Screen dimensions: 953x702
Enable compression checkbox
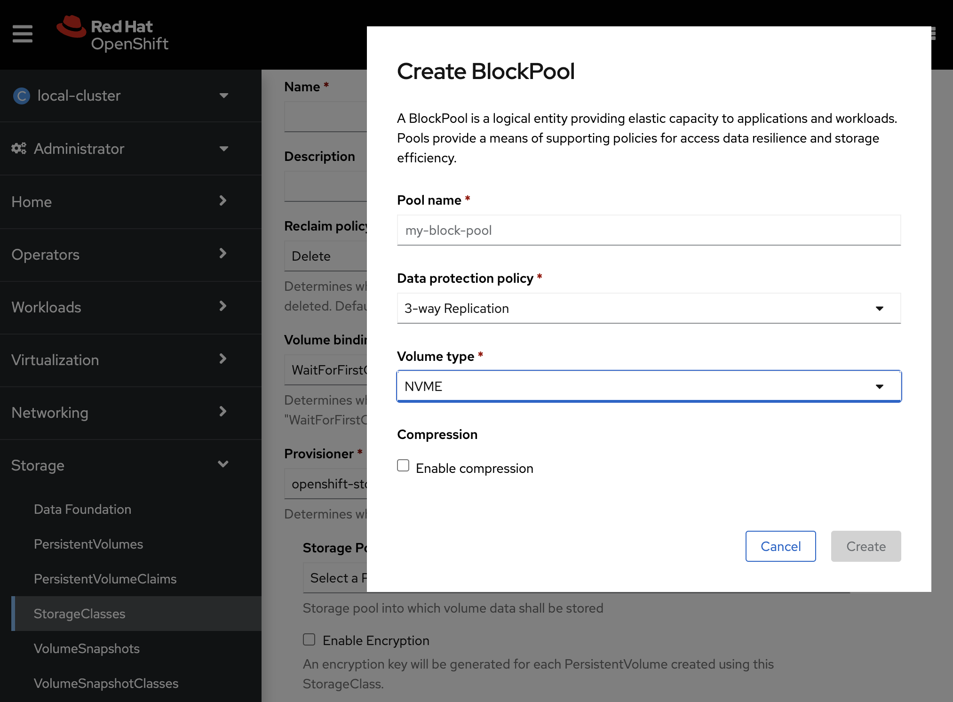click(x=403, y=466)
